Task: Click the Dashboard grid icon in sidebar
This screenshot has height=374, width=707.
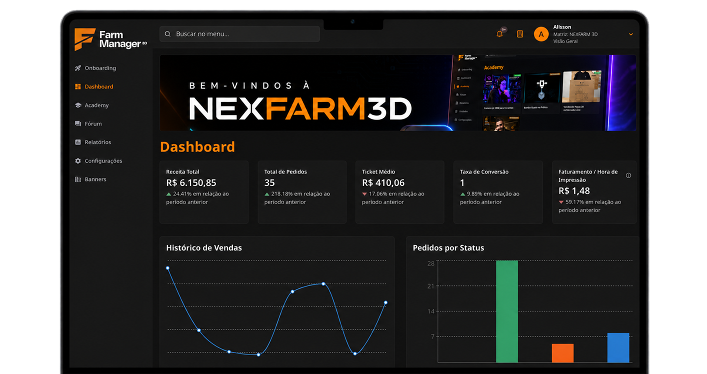Action: click(x=78, y=87)
